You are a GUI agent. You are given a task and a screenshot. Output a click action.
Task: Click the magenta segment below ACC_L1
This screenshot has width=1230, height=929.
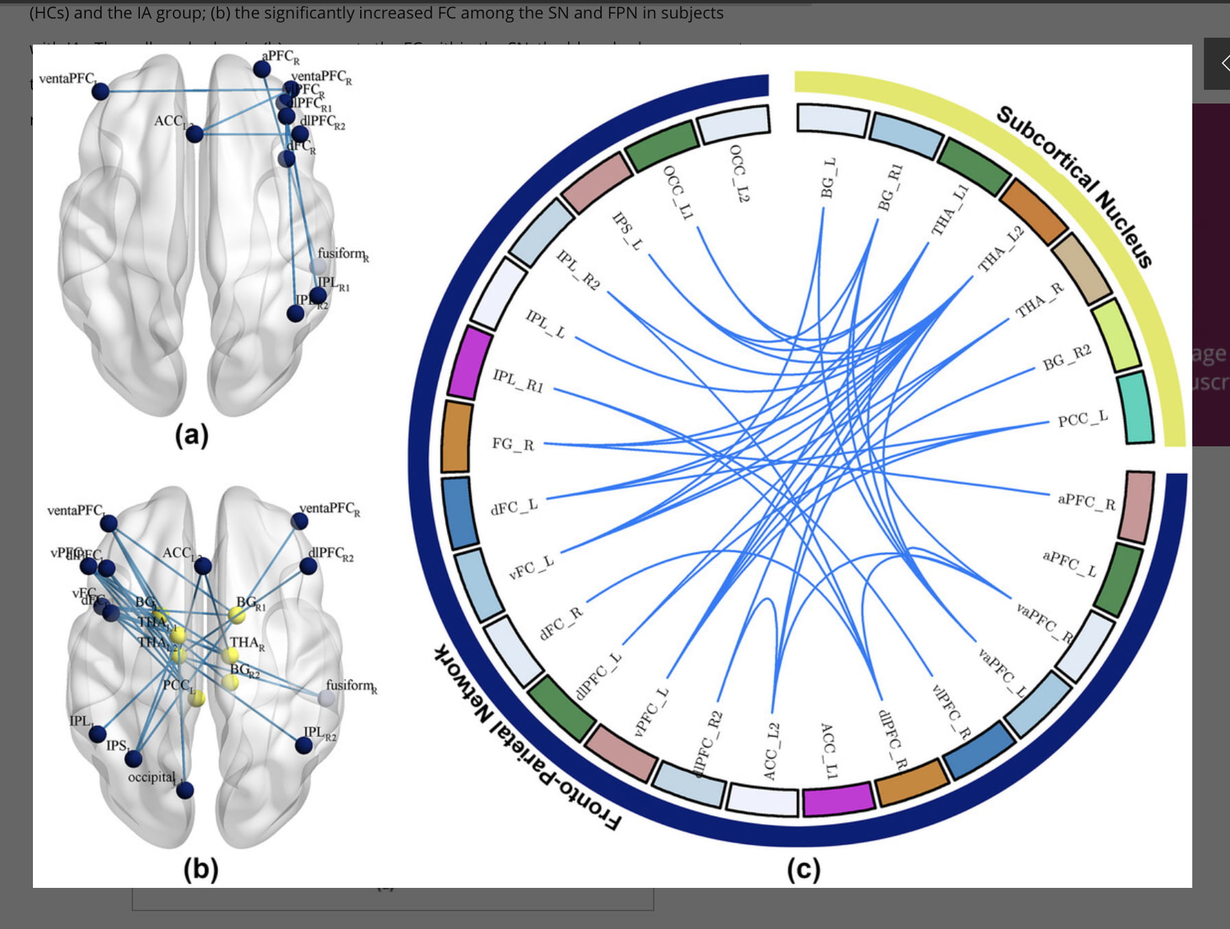pyautogui.click(x=838, y=799)
